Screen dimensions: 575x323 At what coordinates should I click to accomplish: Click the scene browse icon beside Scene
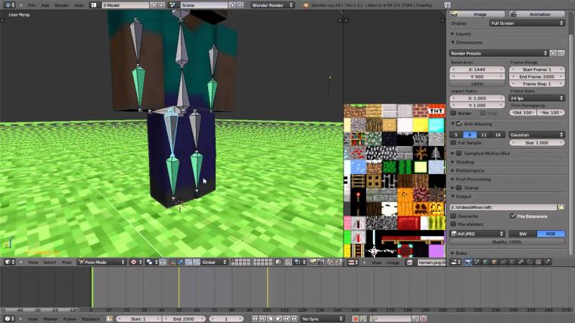click(x=172, y=5)
